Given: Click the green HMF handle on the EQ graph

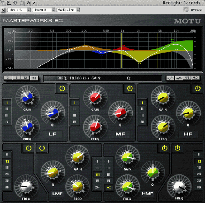Looking at the screenshot, I should click(x=173, y=40).
